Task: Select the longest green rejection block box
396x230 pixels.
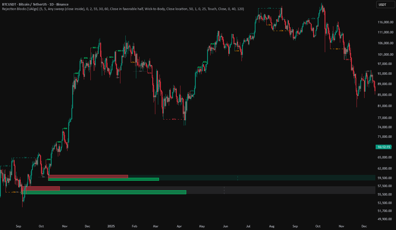Action: click(x=104, y=192)
